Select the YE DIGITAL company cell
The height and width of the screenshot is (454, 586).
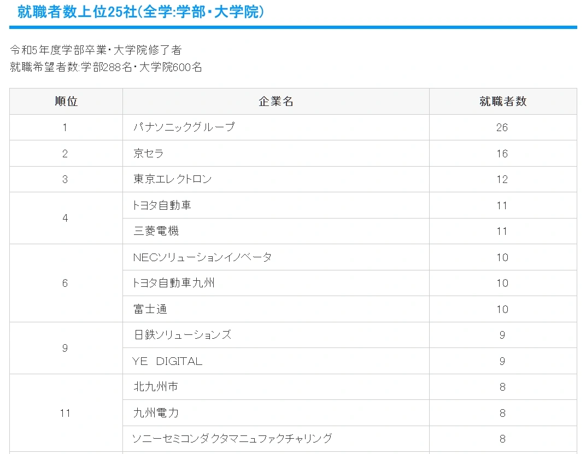[x=167, y=361]
